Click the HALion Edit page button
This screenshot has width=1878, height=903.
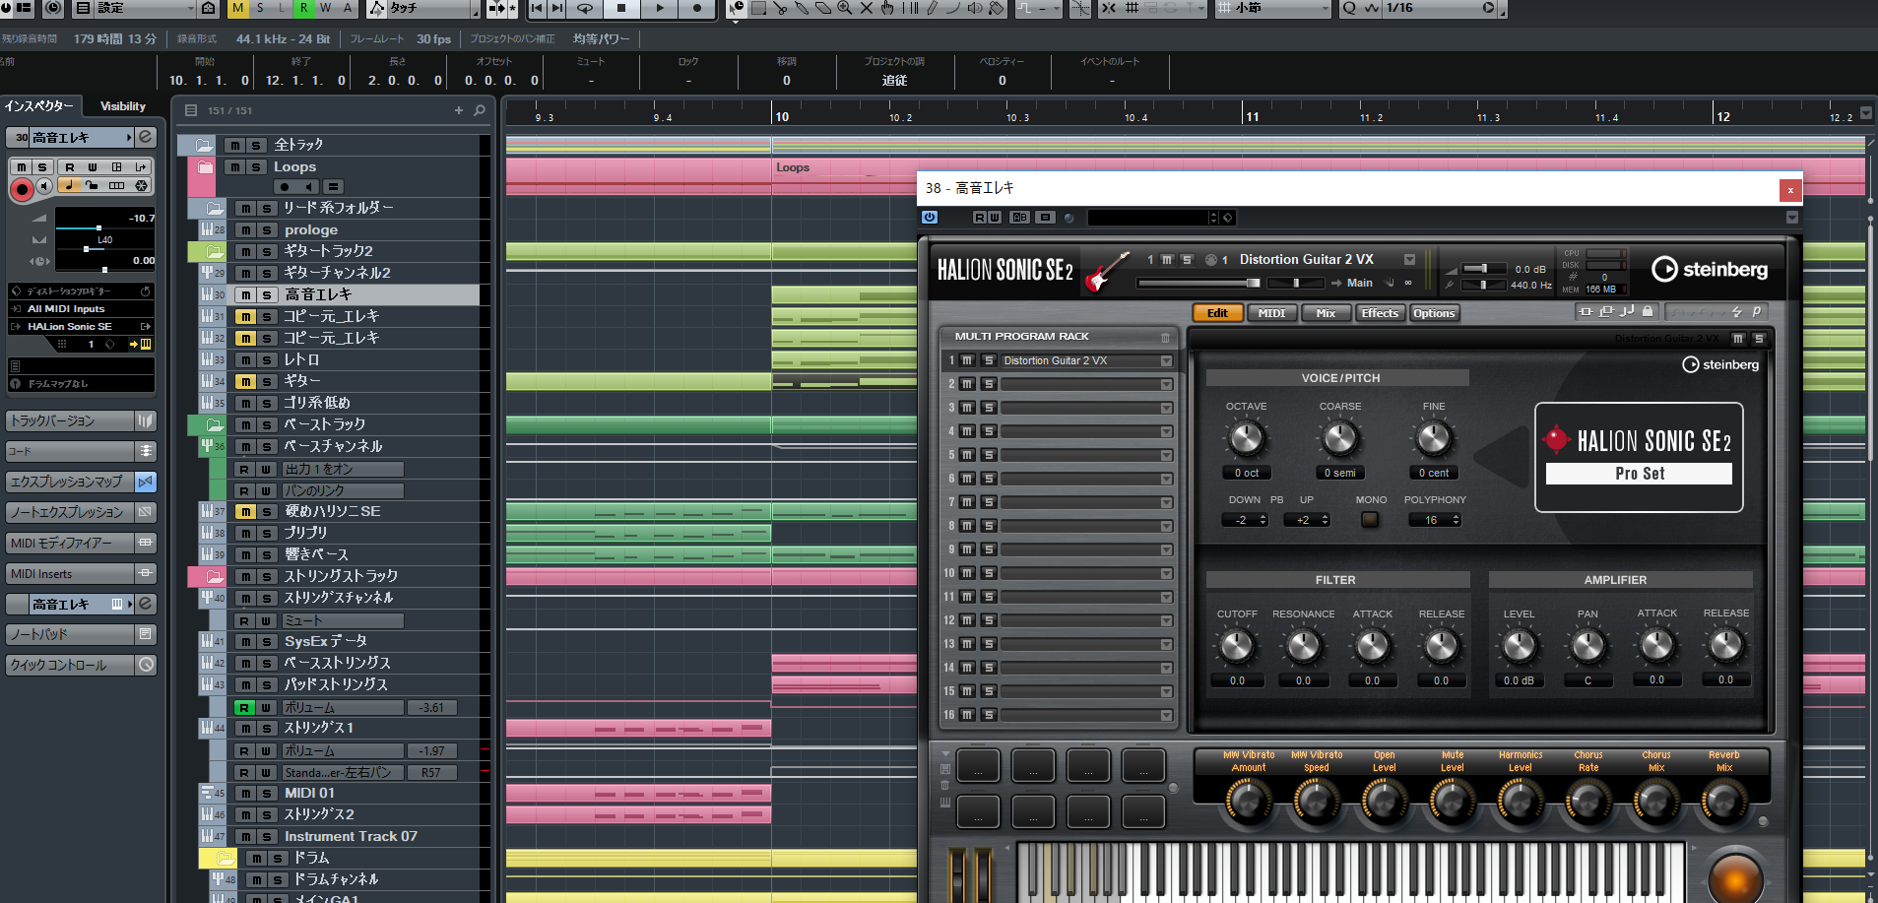pyautogui.click(x=1217, y=313)
